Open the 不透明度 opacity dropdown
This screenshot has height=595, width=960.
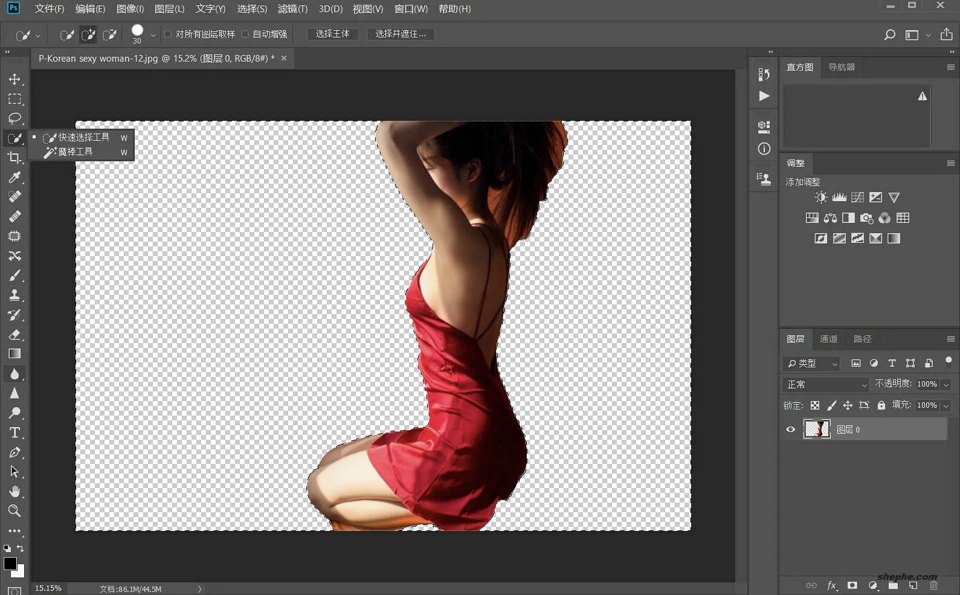(x=946, y=384)
